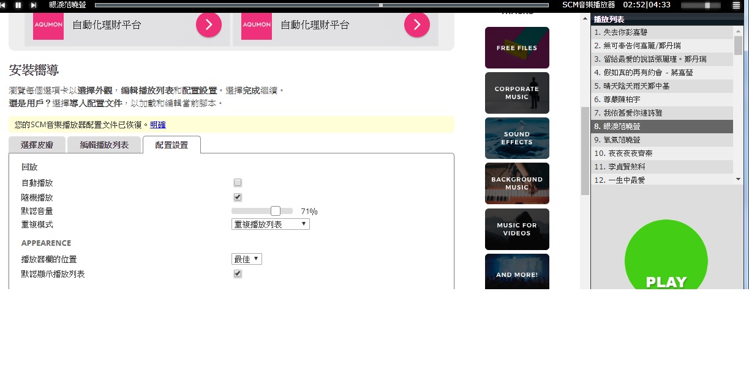Click the playlist scrollbar thumb
This screenshot has width=749, height=376.
click(738, 46)
